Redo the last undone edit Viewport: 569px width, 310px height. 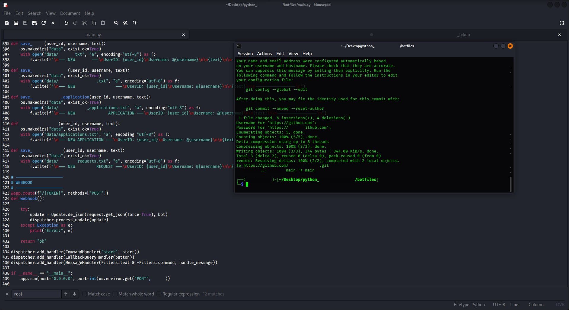(x=75, y=23)
